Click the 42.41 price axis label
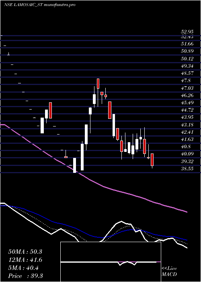The image size is (201, 282). pos(187,133)
